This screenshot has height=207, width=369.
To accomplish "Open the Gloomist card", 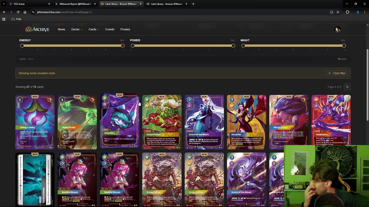I will coord(120,121).
